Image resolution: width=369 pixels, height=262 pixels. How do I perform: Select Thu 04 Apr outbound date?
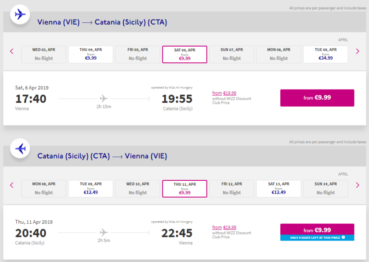[90, 54]
